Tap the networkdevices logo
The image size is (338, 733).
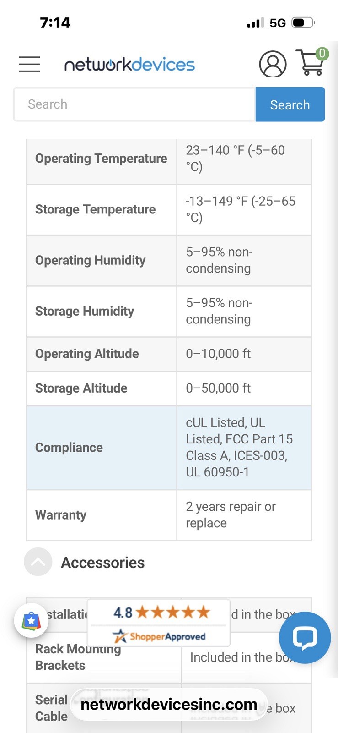[129, 65]
